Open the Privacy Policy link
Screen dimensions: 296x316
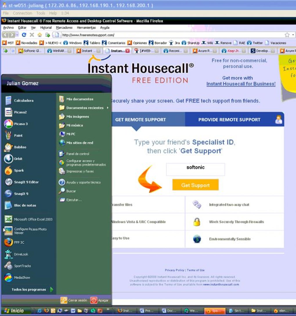coord(175,270)
